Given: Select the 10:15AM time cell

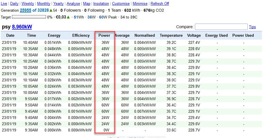Looking at the screenshot, I should [x=30, y=74].
